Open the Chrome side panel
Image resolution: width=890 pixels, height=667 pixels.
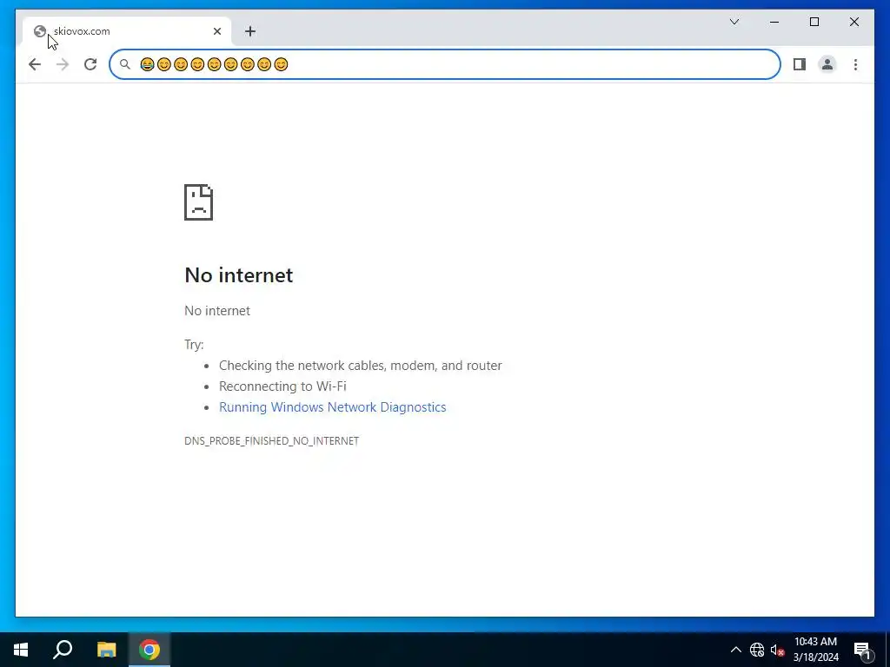[x=800, y=64]
